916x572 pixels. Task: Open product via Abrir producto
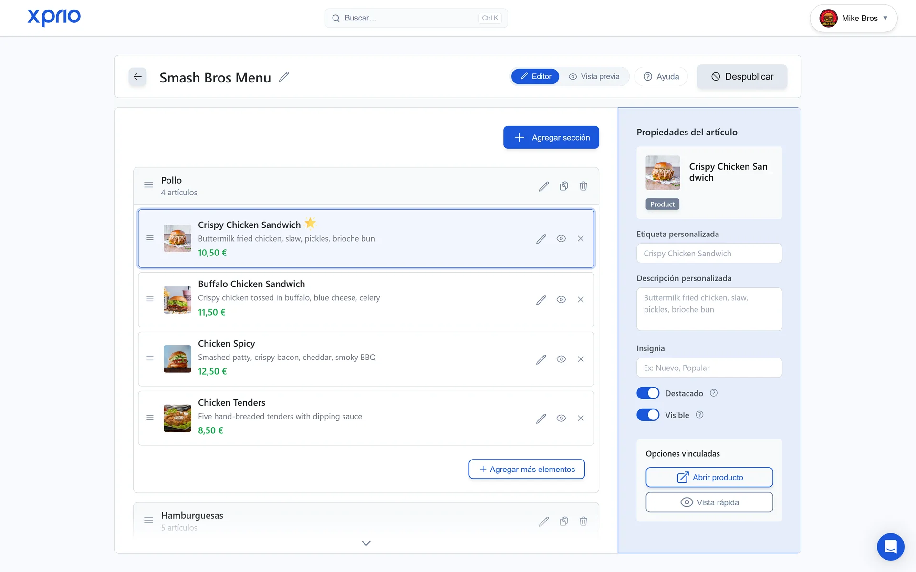709,477
